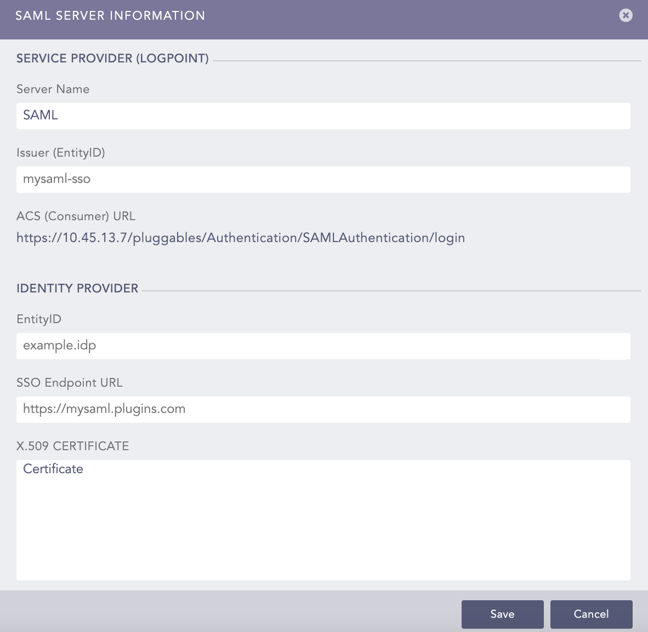Screen dimensions: 648x632
Task: Close the SAML Server Information dialog
Action: [x=626, y=15]
